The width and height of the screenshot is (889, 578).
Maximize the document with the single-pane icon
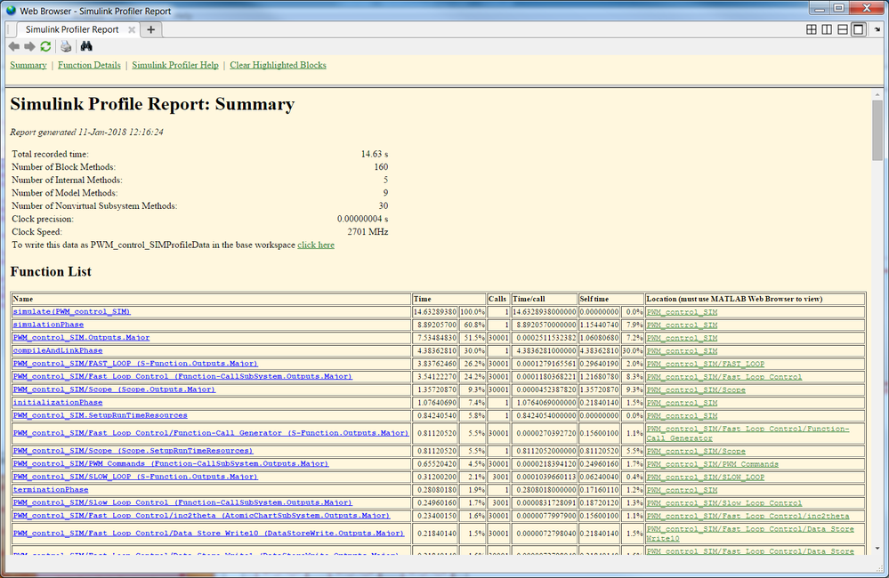click(859, 29)
